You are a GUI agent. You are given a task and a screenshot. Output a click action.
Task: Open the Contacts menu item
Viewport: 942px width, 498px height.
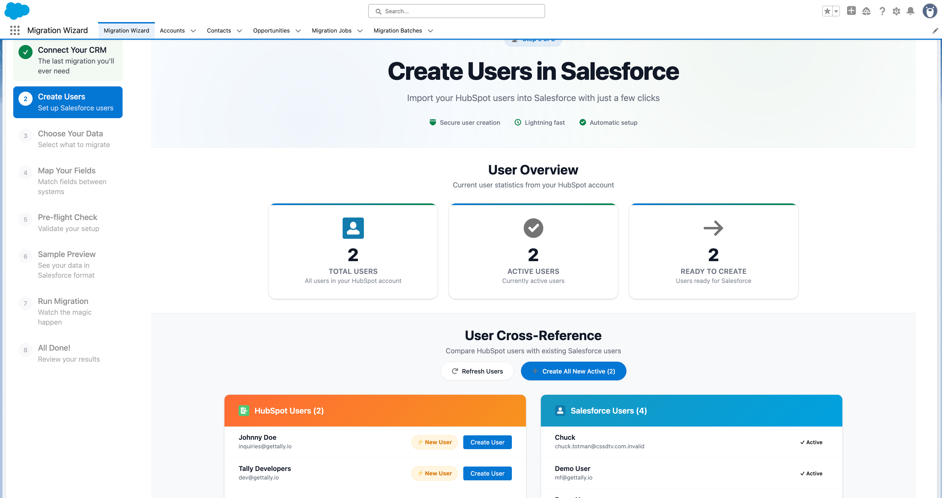219,31
